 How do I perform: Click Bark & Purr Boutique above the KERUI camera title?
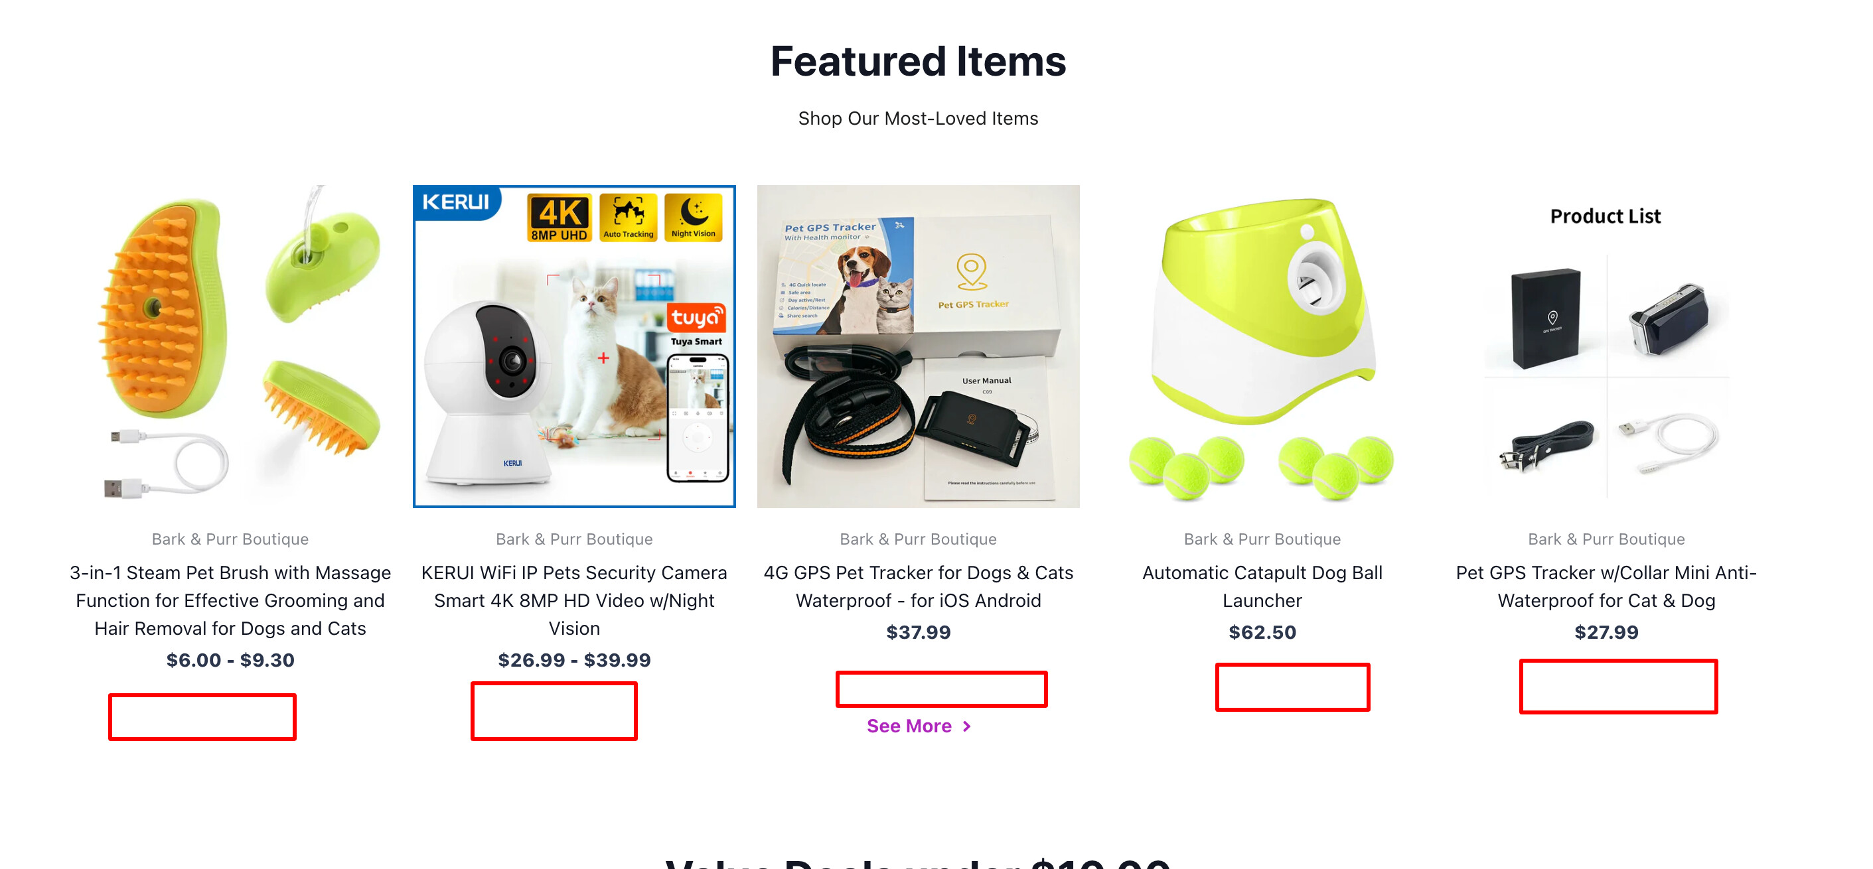[x=573, y=539]
